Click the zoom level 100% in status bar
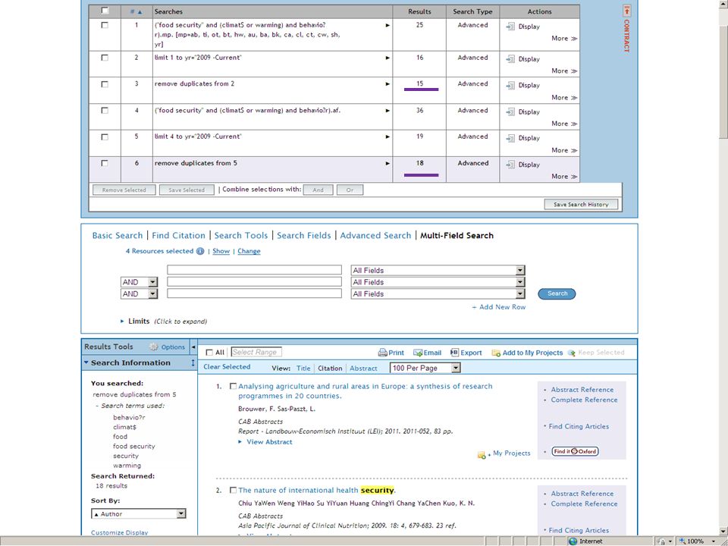 tap(695, 541)
